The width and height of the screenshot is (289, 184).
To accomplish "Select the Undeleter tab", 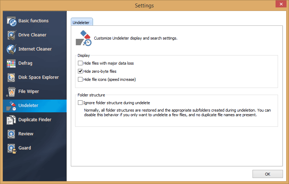I will coord(81,22).
